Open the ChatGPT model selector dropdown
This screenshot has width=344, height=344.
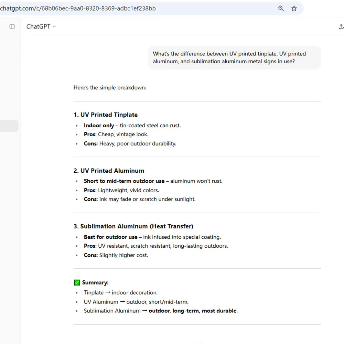pyautogui.click(x=41, y=26)
